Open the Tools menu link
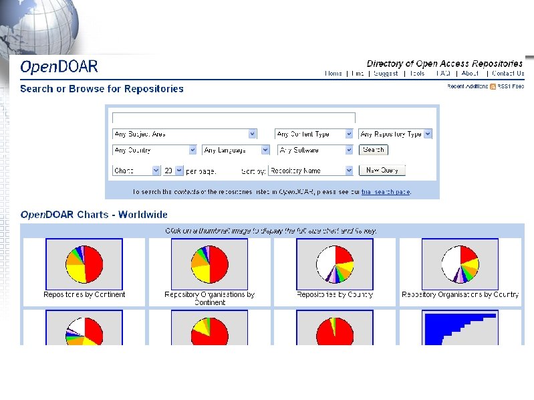The width and height of the screenshot is (534, 400). 417,74
